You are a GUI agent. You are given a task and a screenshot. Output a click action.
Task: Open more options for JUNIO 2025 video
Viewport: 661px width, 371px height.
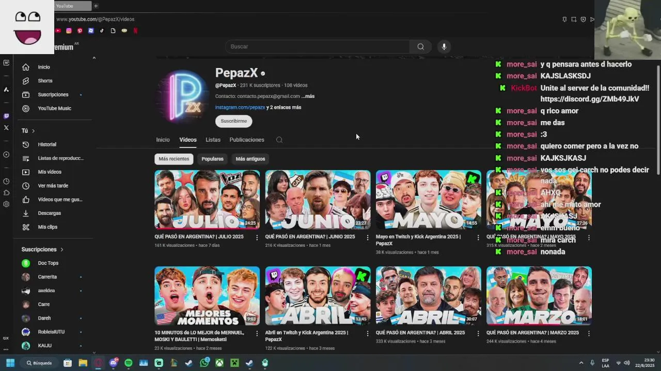367,238
